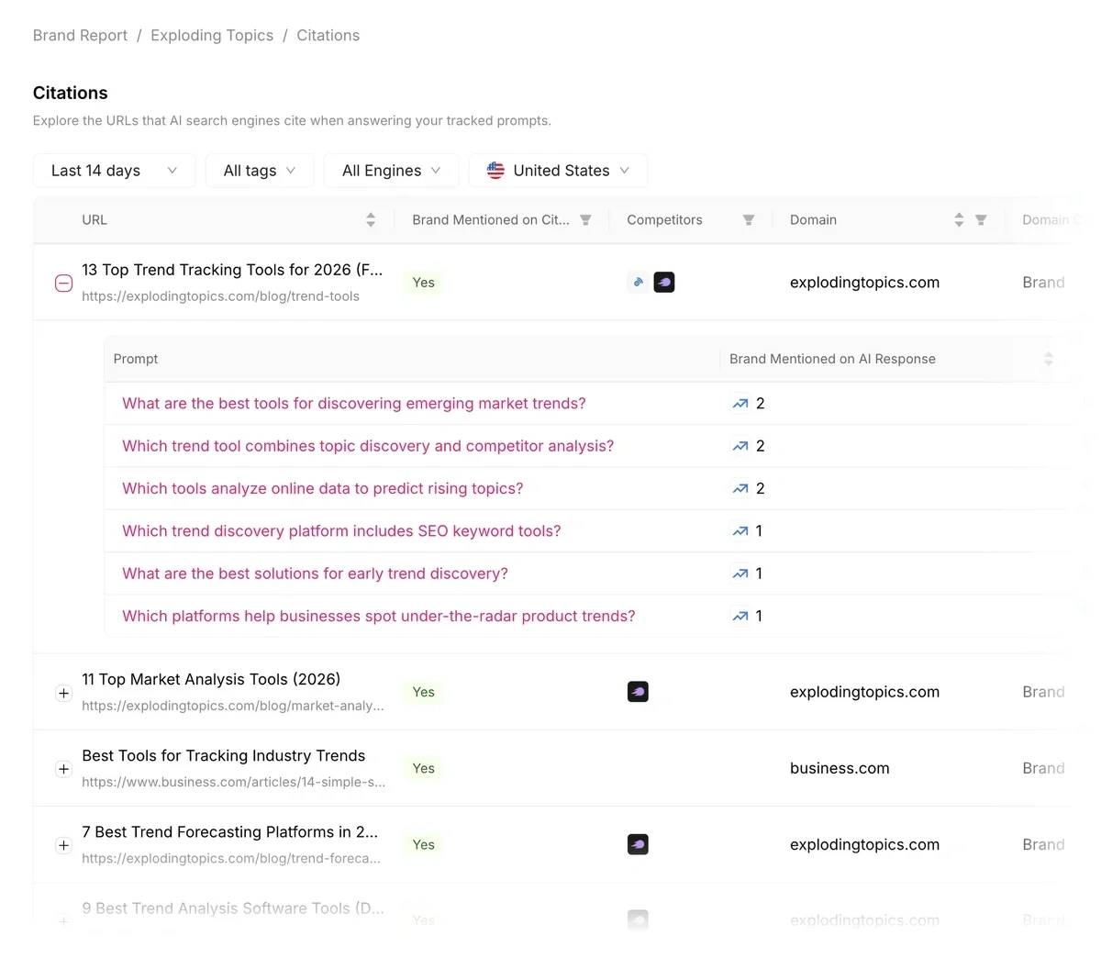
Task: Open the All Engines dropdown
Action: click(391, 171)
